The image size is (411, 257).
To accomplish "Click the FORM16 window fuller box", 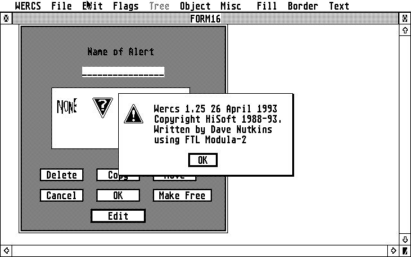I will tap(405, 19).
